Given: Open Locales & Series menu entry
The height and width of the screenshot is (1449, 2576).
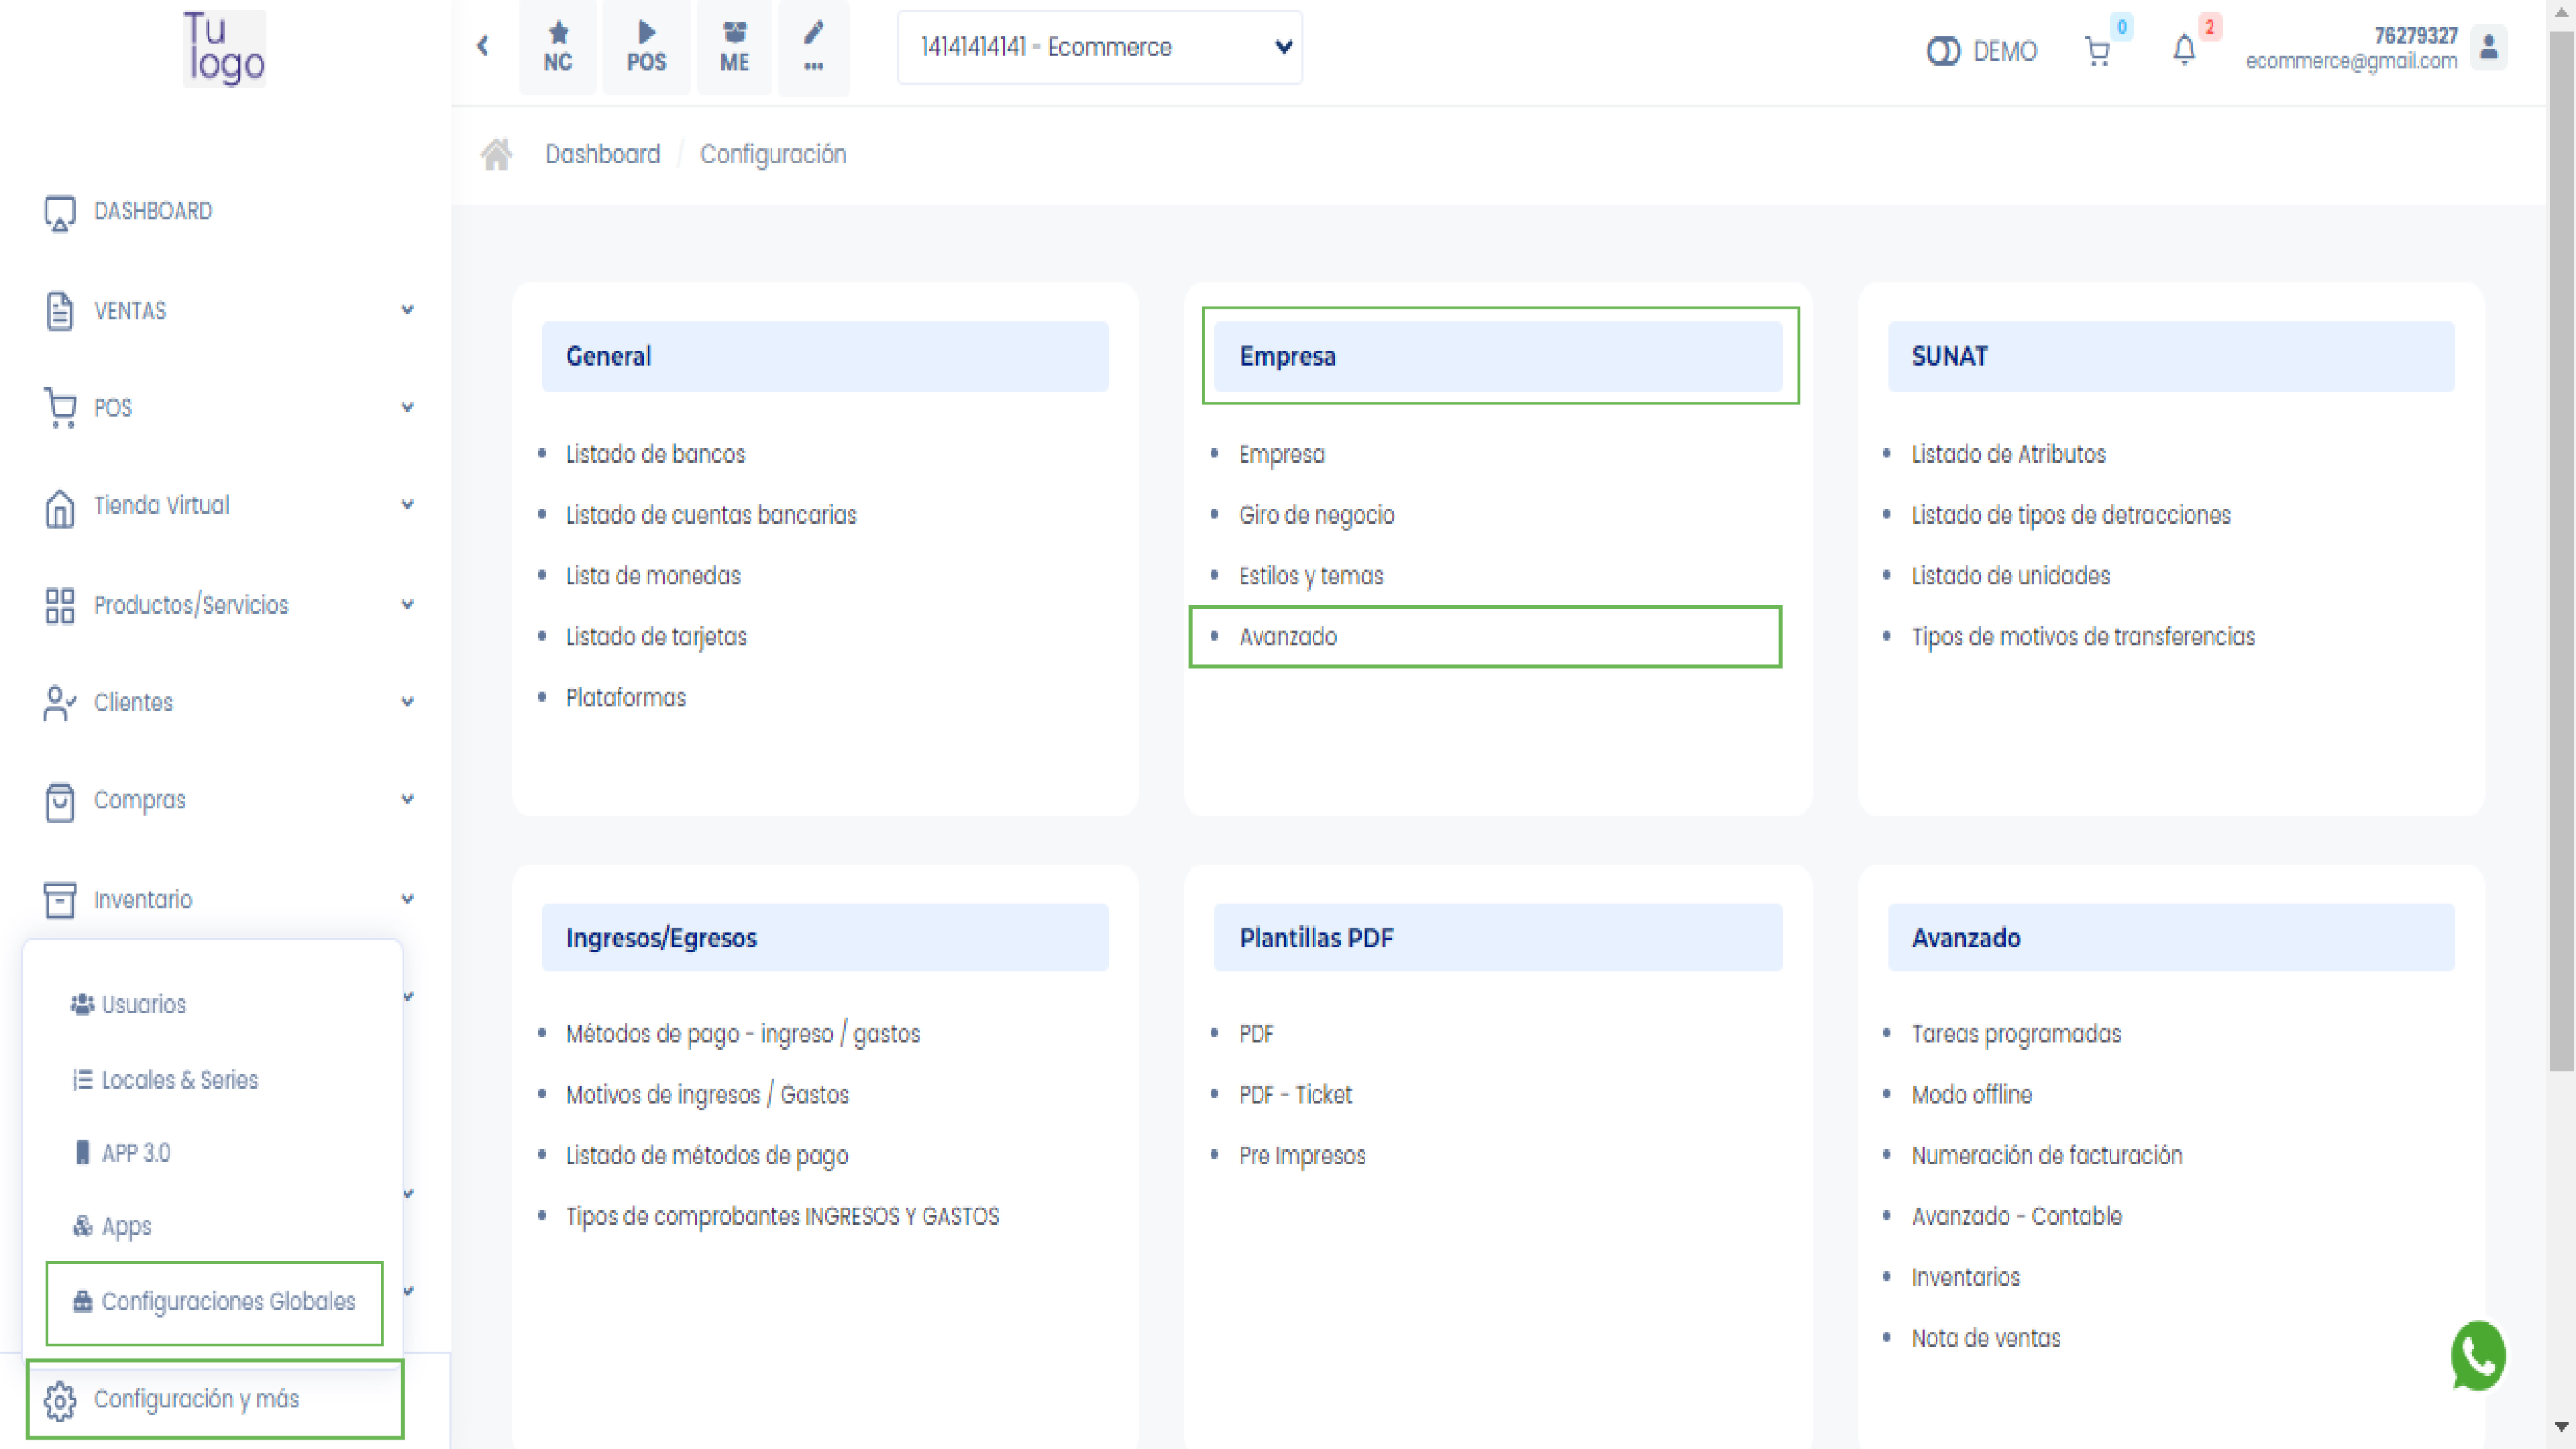Looking at the screenshot, I should point(180,1079).
